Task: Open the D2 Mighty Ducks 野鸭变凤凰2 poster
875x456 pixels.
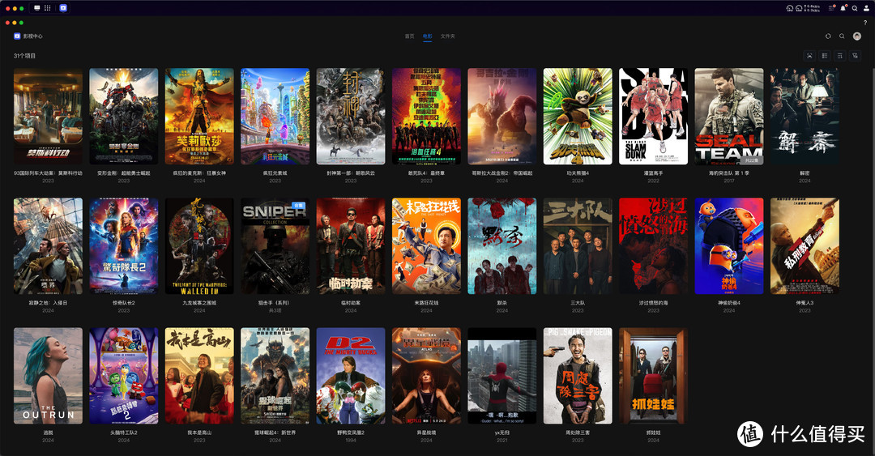Action: (351, 376)
